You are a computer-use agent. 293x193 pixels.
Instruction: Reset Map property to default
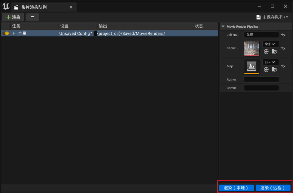click(x=283, y=66)
